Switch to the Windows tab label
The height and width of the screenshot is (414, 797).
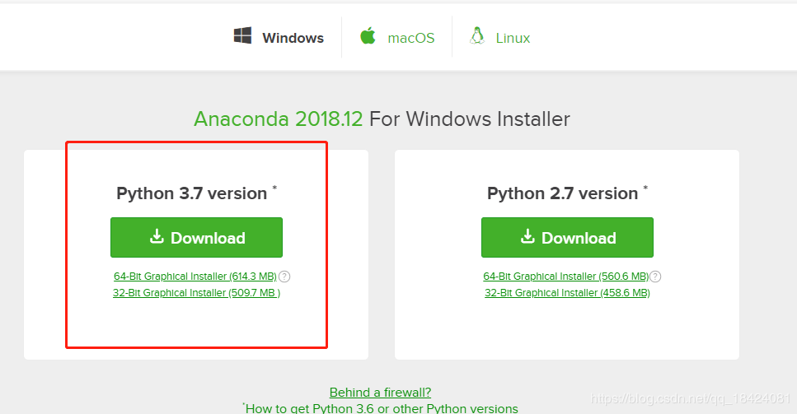pyautogui.click(x=293, y=38)
